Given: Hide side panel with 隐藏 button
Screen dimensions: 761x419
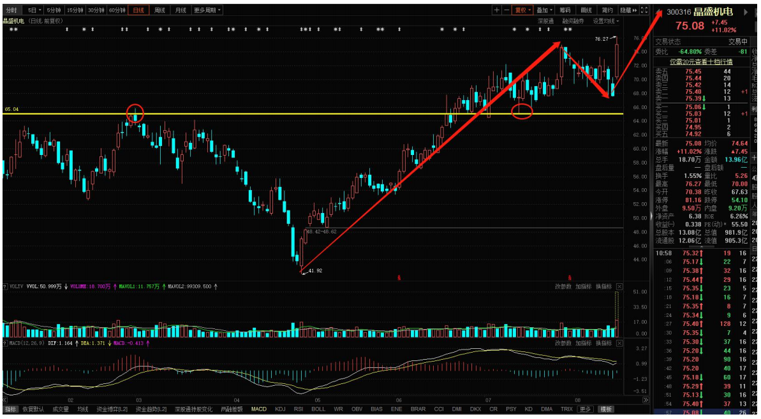Looking at the screenshot, I should [628, 10].
